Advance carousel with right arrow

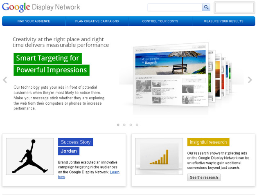pyautogui.click(x=250, y=80)
